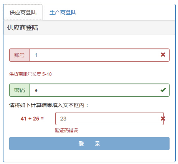Click the red X icon in account field

pyautogui.click(x=163, y=55)
